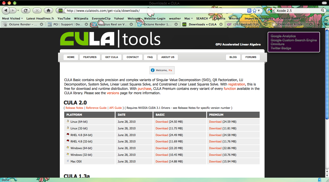
Task: Click the red hat icon for RHEL 4.8 (32-bit)
Action: (68, 141)
